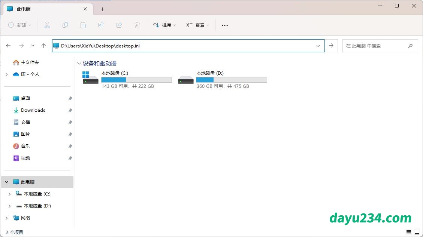Open the 排序 sort dropdown
Viewport: 423px width, 237px height.
pos(164,25)
